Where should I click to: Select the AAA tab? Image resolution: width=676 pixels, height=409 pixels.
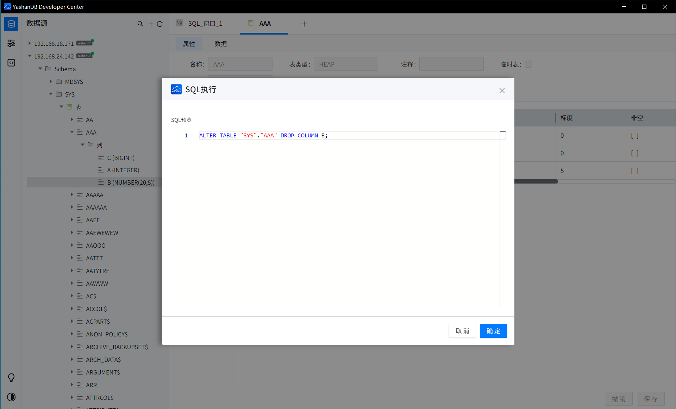264,24
